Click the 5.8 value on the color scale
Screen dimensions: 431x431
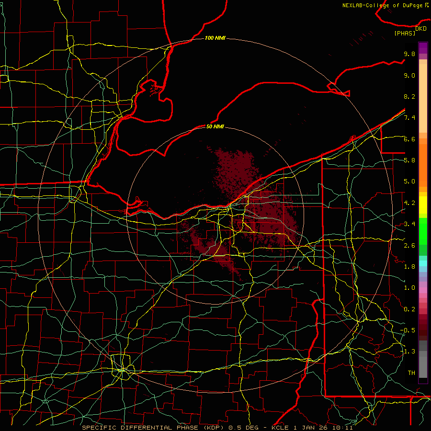[409, 160]
